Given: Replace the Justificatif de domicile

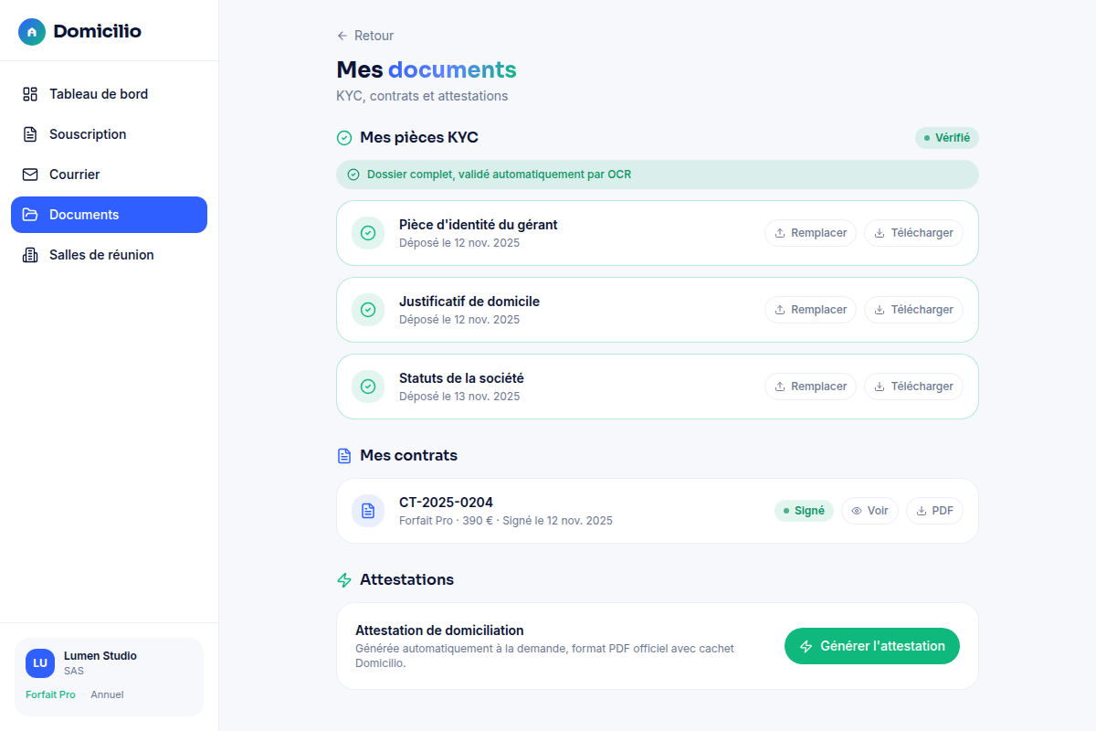Looking at the screenshot, I should [810, 310].
